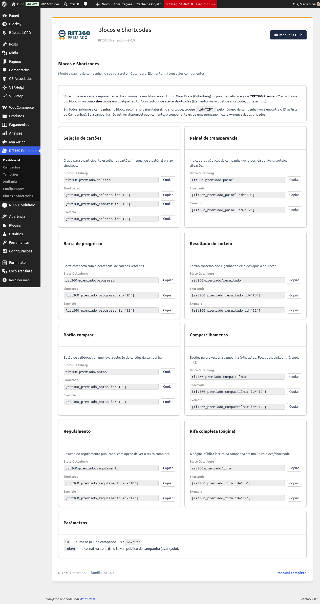Screen dimensions: 320x604
Task: Copy [rit360_premiado_progresso id="12"] example
Action: 168,310
